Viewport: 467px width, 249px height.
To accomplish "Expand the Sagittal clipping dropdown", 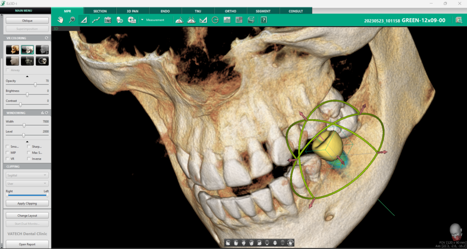I will (26, 175).
